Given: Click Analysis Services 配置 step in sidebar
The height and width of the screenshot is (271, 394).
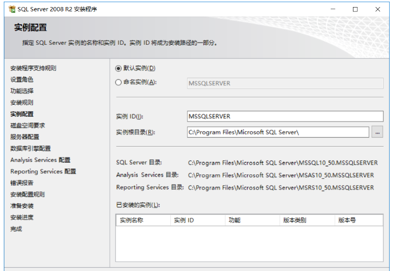Looking at the screenshot, I should [x=40, y=160].
